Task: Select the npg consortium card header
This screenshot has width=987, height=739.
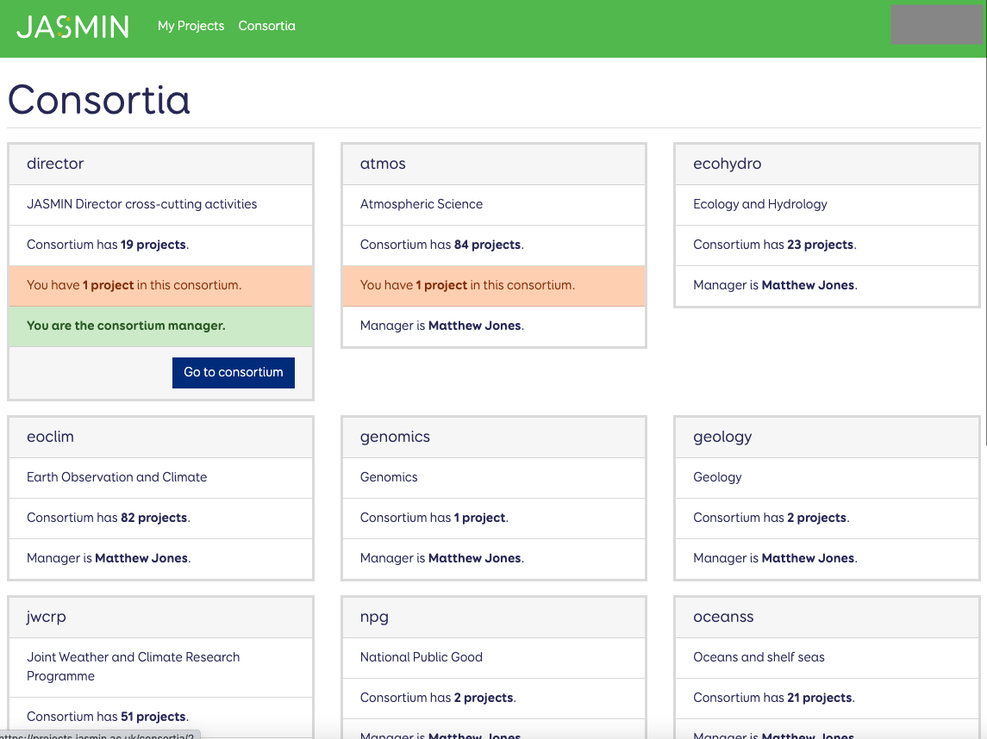Action: coord(493,617)
